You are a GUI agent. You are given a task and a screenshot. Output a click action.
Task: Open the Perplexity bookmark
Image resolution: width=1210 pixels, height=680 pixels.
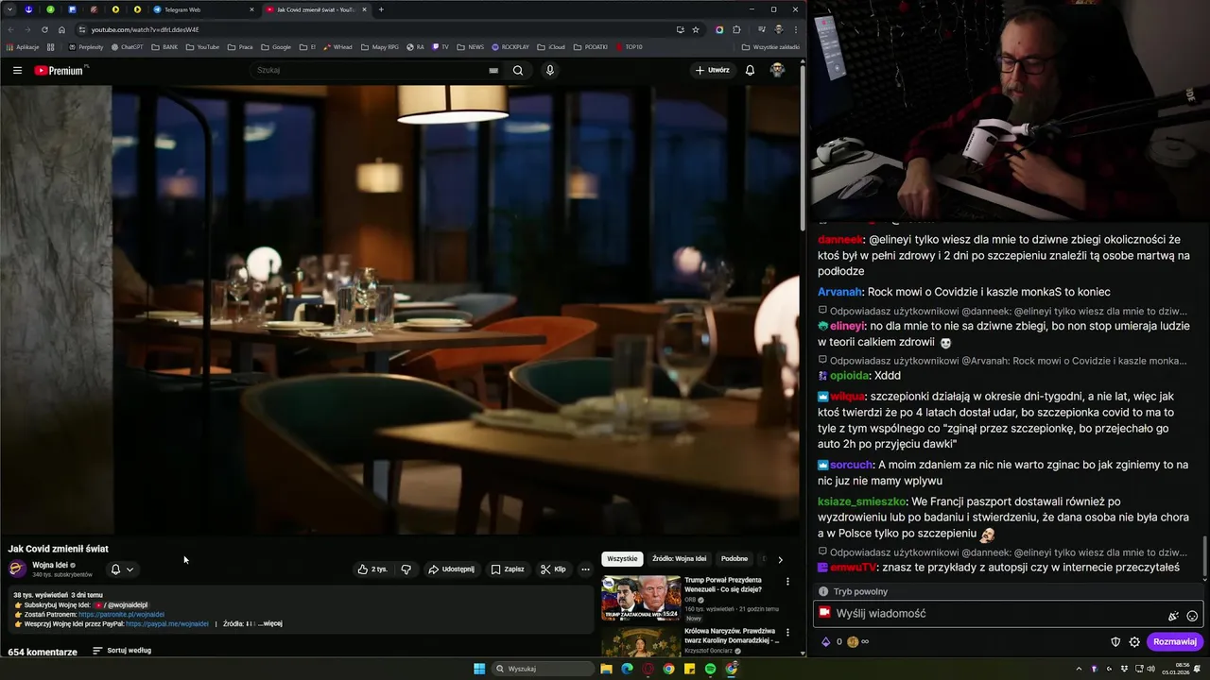87,46
